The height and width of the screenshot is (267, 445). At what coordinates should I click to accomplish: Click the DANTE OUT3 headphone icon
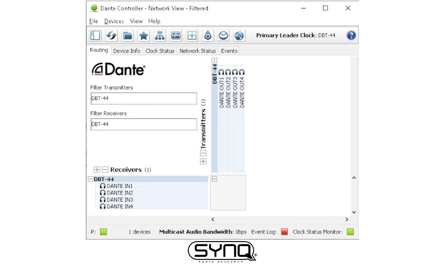click(x=235, y=72)
